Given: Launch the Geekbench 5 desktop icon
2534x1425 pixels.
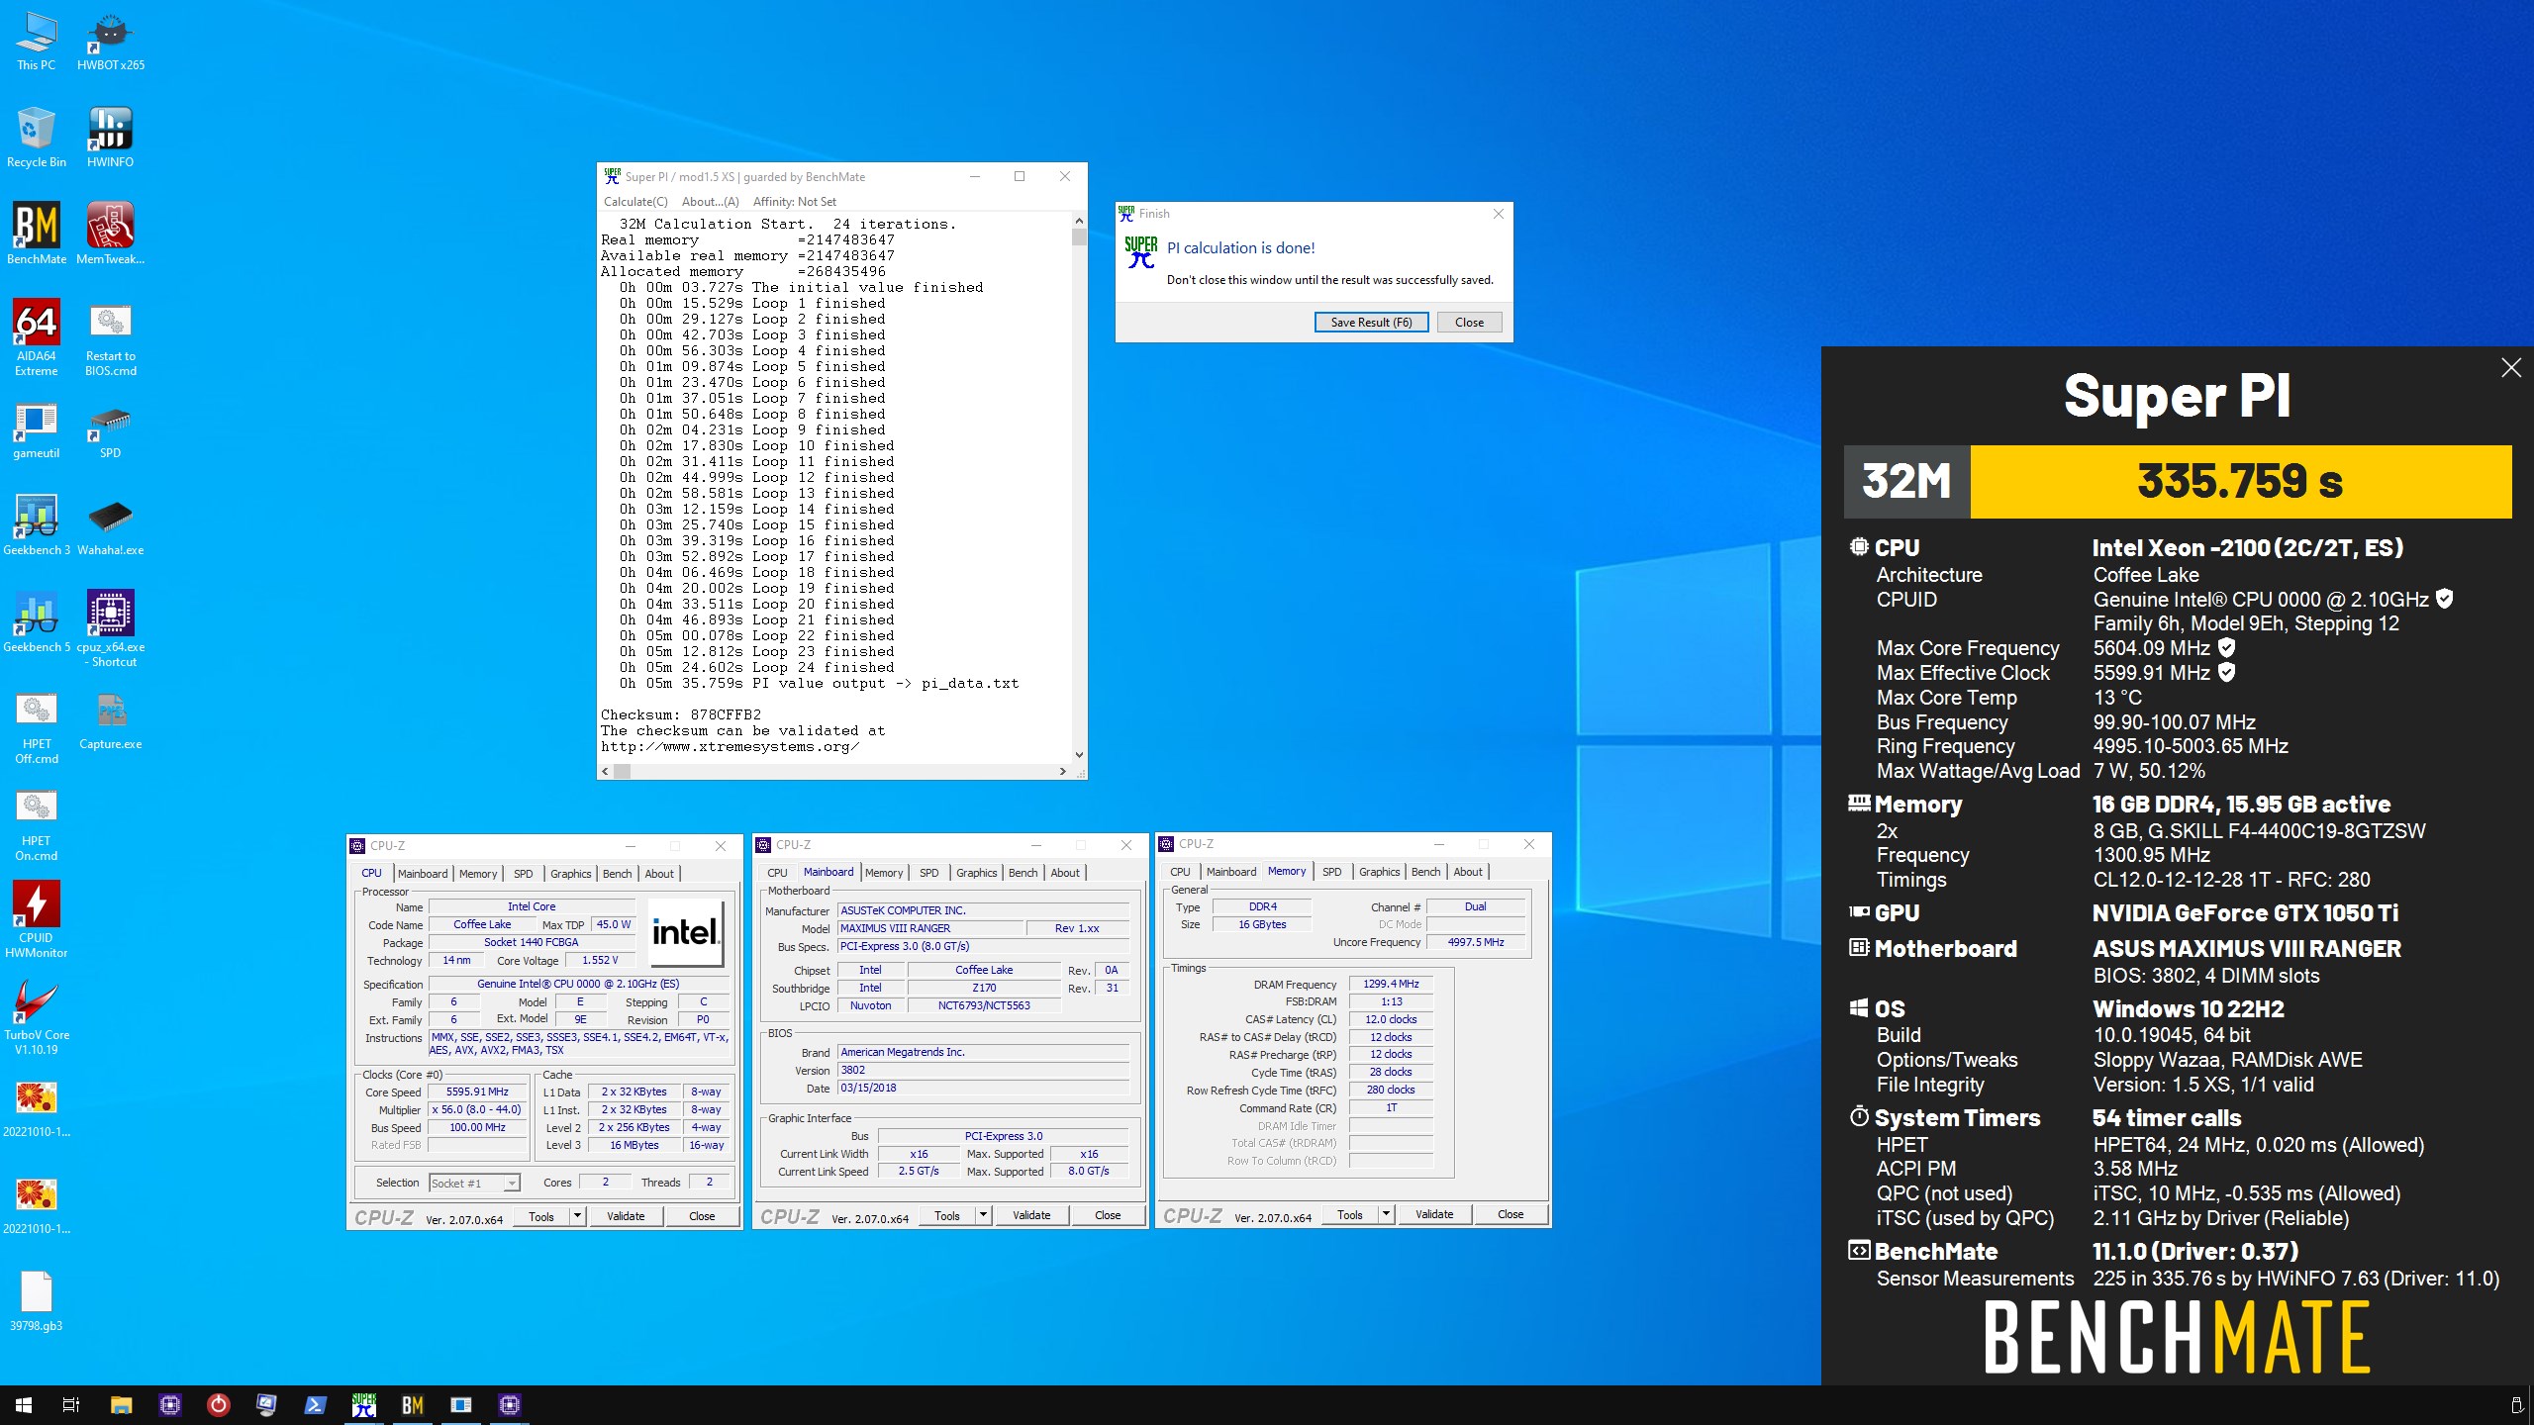Looking at the screenshot, I should coord(36,622).
